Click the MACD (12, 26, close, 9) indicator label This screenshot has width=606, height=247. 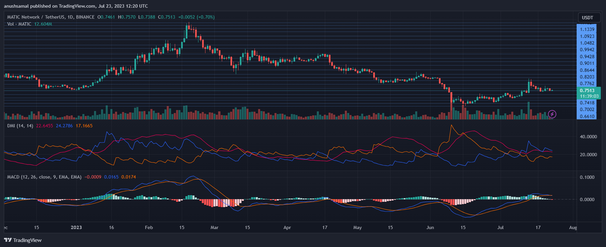[44, 177]
